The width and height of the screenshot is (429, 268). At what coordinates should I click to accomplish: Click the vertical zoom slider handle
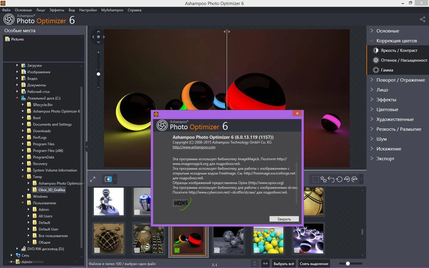point(98,74)
